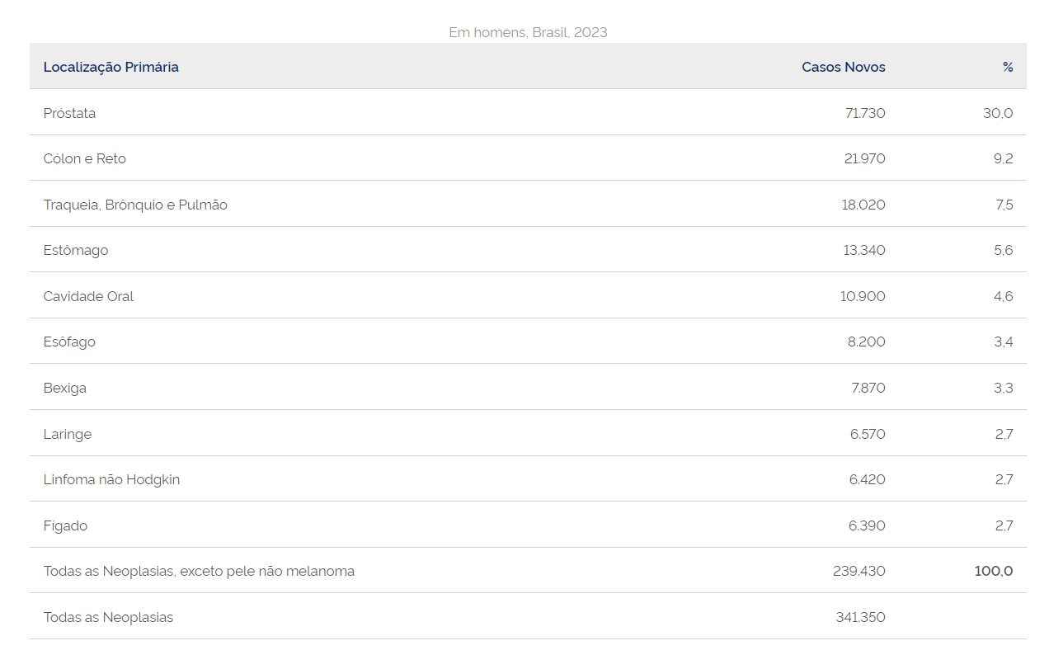This screenshot has width=1049, height=669.
Task: Select the Laringe row label
Action: (x=67, y=434)
